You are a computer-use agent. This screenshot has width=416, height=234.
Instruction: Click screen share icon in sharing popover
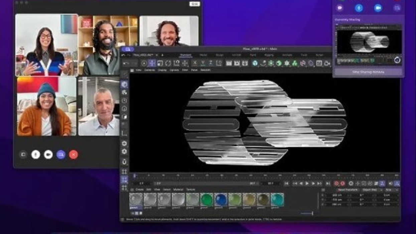397,8
